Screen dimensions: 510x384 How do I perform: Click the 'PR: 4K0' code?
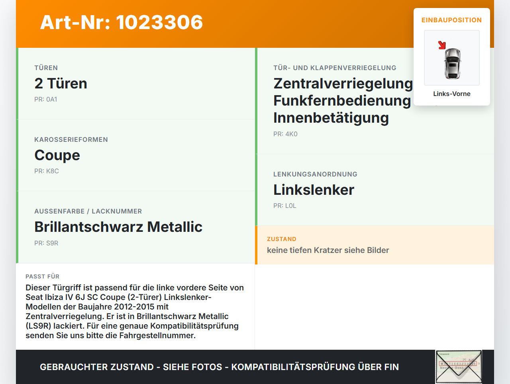(x=285, y=134)
